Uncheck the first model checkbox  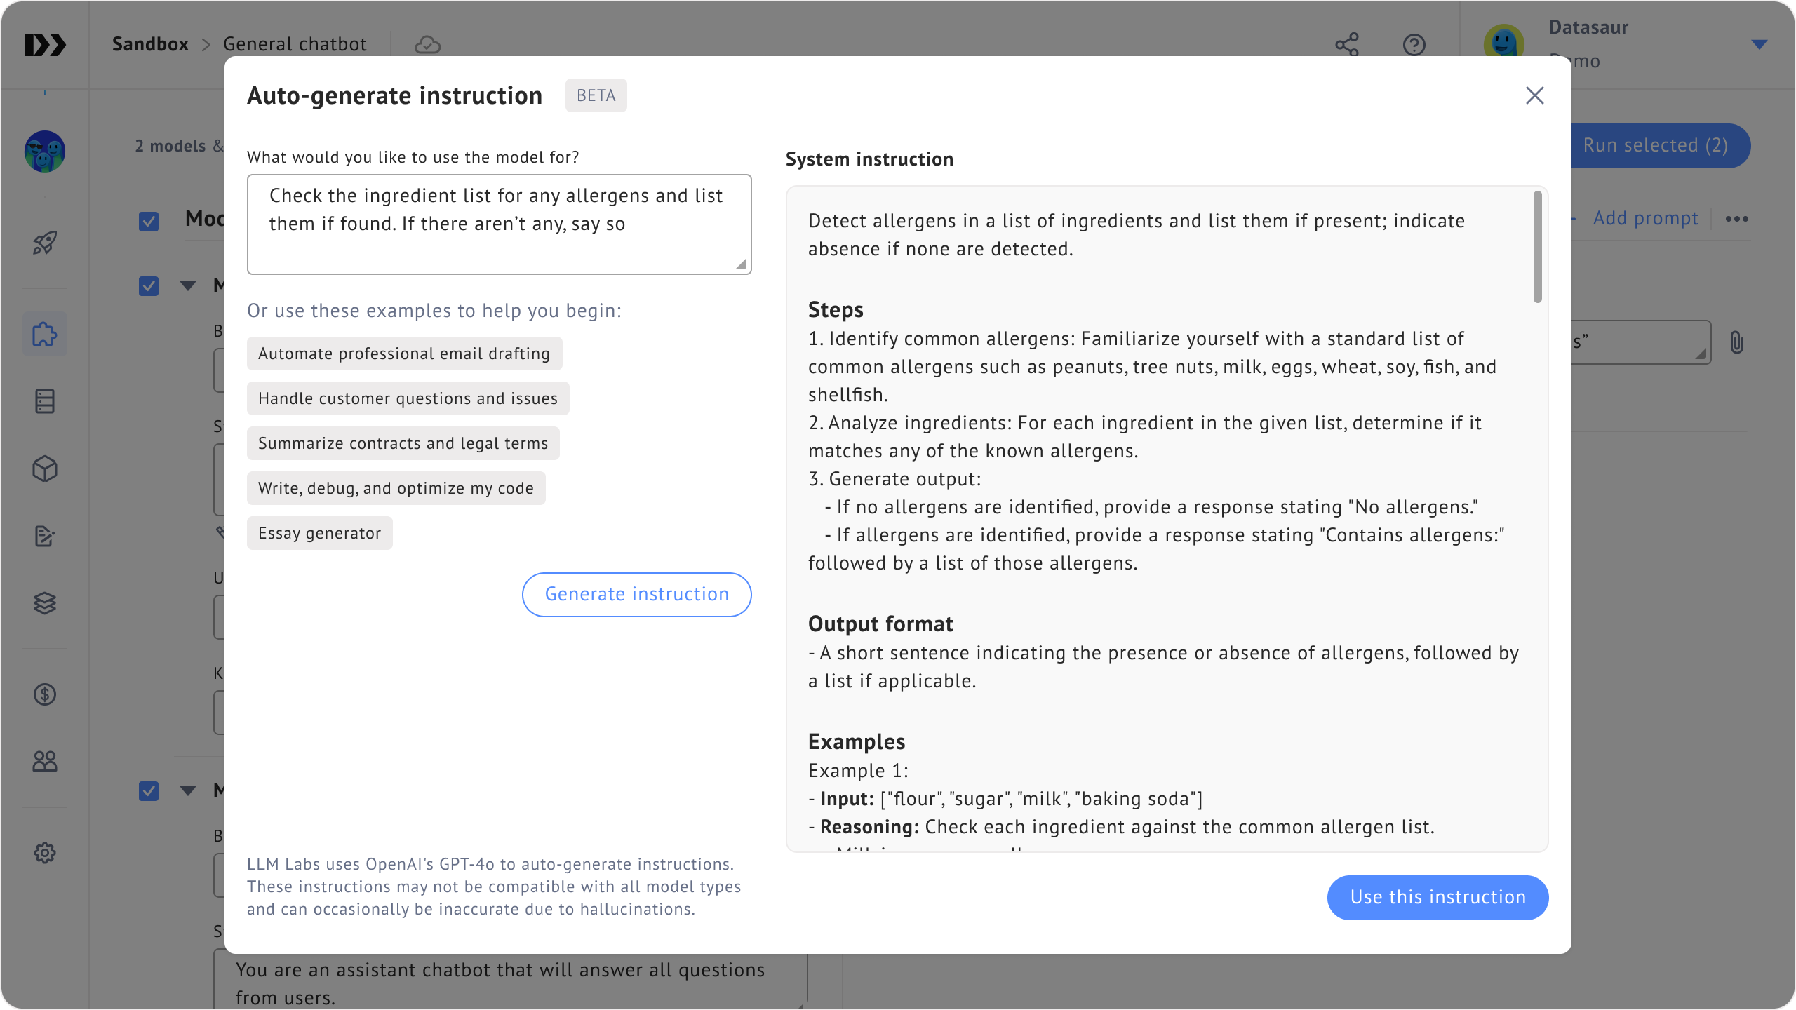click(x=149, y=286)
